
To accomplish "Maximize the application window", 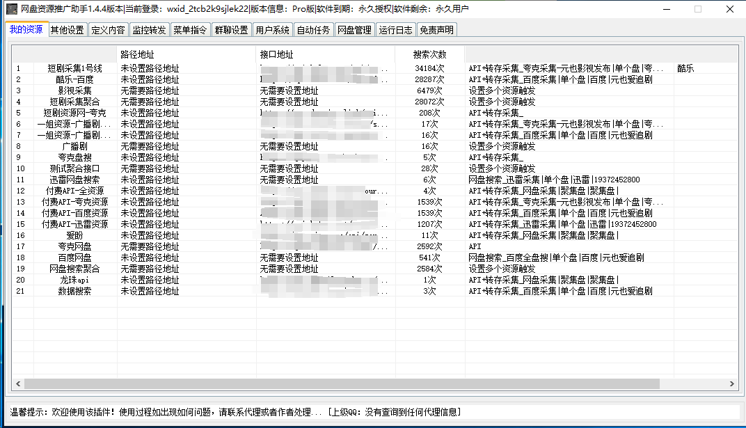I will point(697,9).
